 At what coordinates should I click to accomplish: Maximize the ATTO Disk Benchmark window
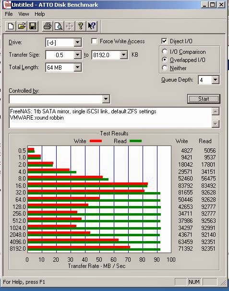pos(212,5)
